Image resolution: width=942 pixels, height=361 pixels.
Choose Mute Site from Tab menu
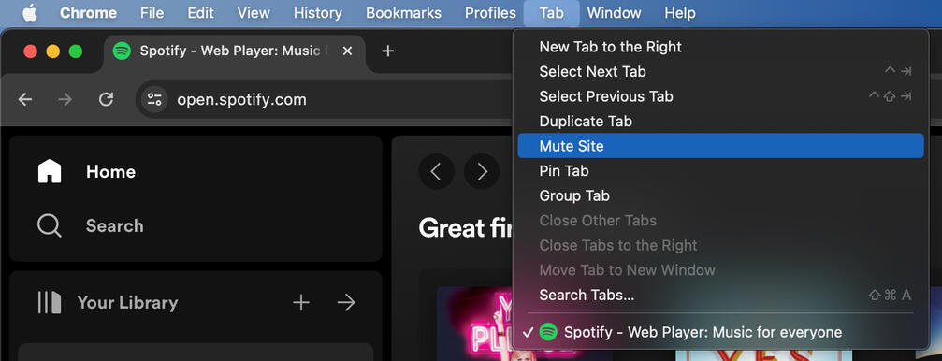point(720,146)
